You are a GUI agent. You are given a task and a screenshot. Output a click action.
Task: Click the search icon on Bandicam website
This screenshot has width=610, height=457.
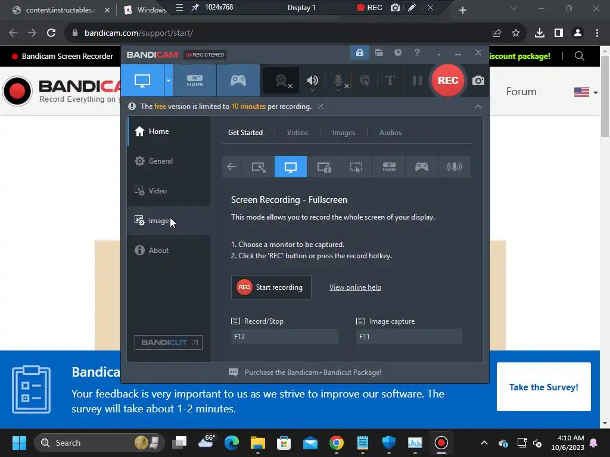[579, 56]
